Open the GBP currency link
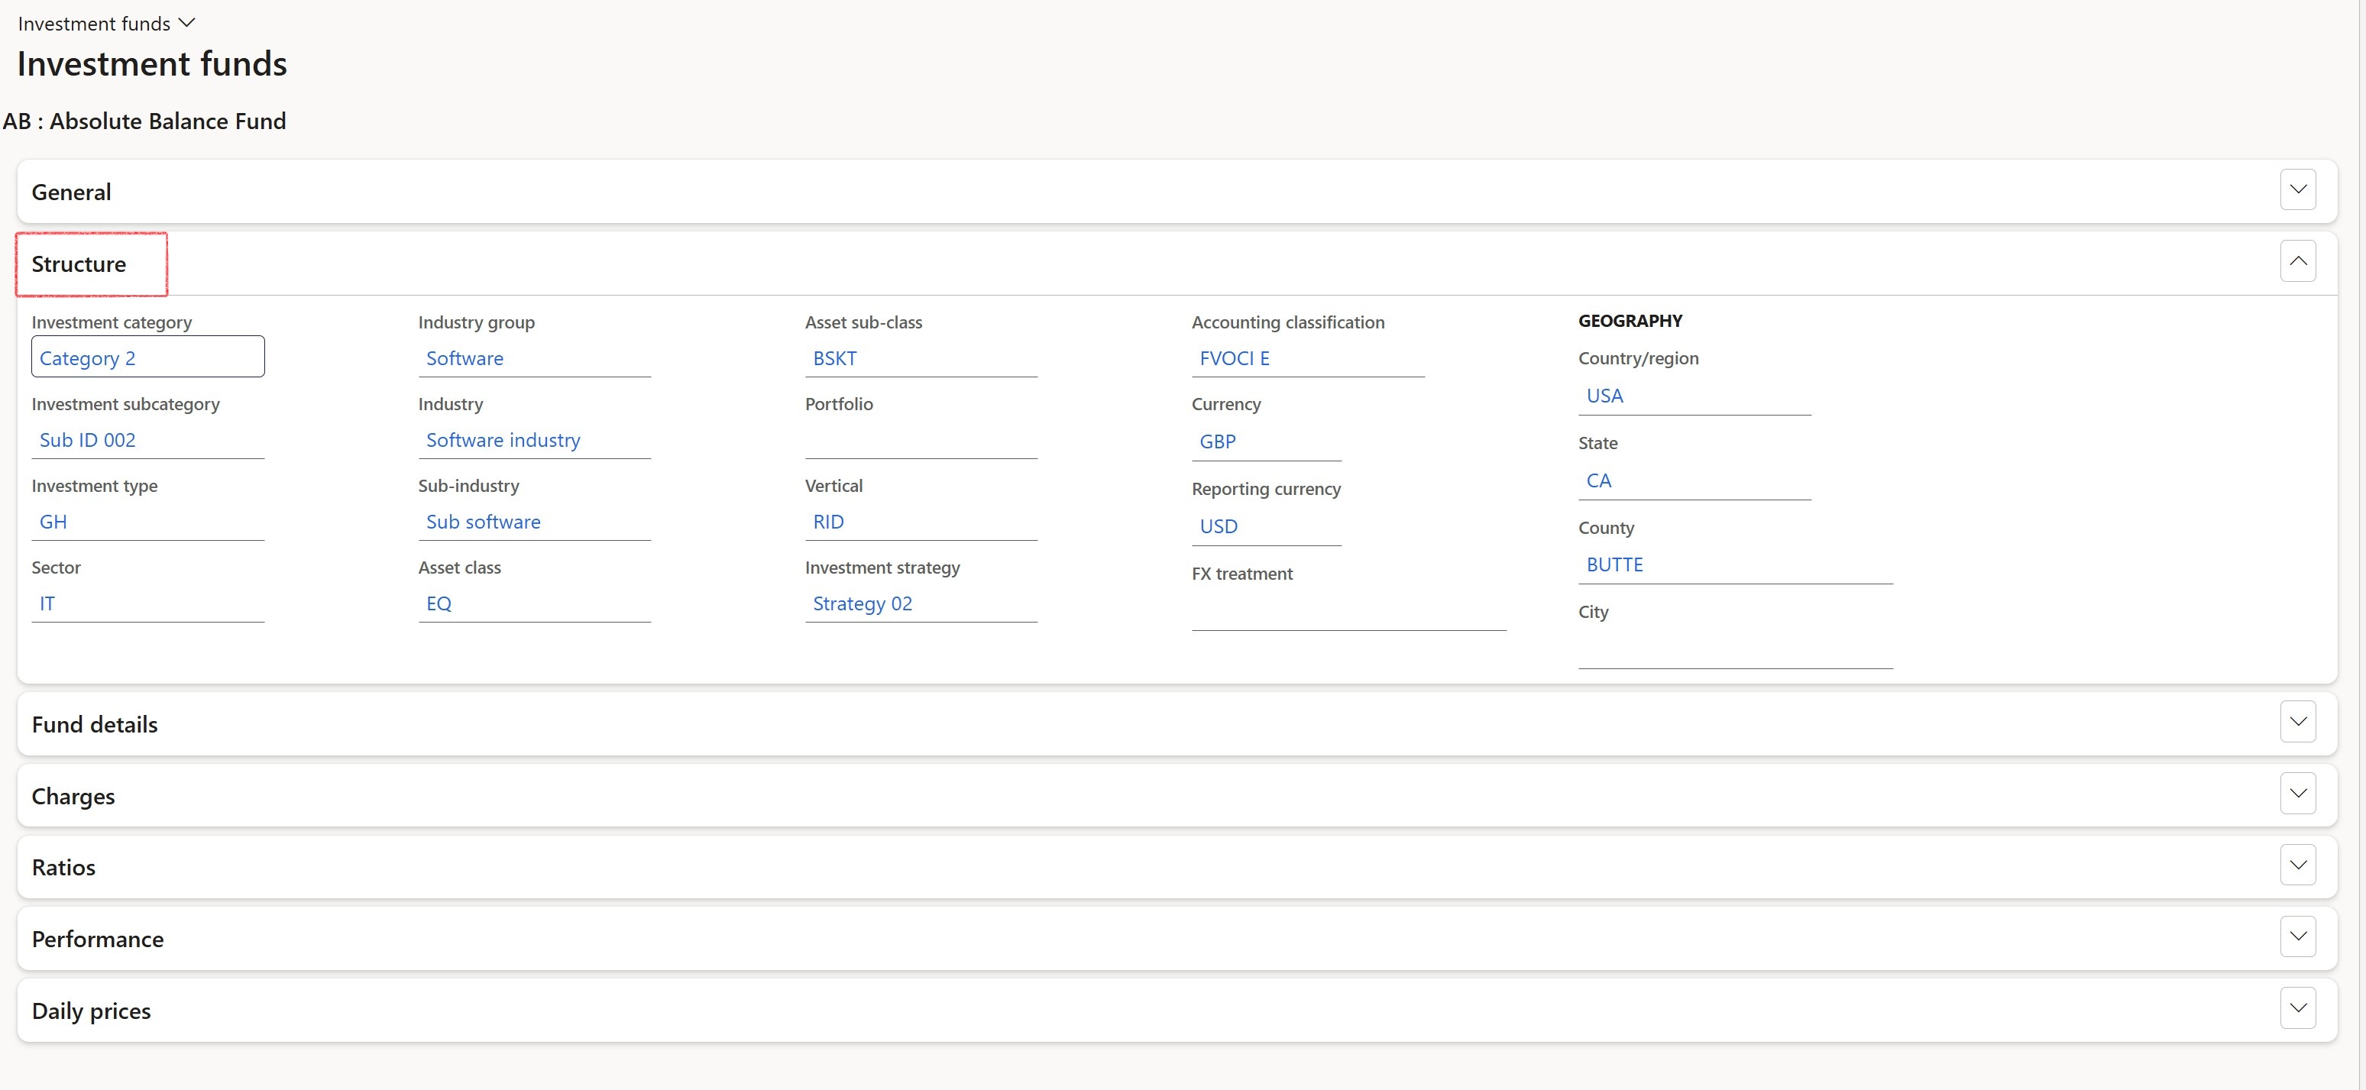This screenshot has height=1090, width=2366. pyautogui.click(x=1218, y=441)
